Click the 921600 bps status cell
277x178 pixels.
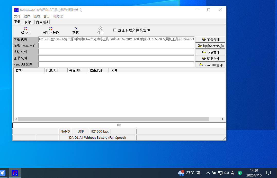point(100,132)
